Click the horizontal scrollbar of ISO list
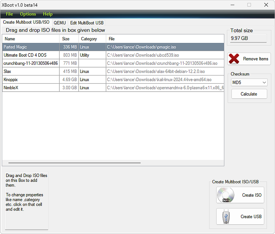 (x=74, y=163)
